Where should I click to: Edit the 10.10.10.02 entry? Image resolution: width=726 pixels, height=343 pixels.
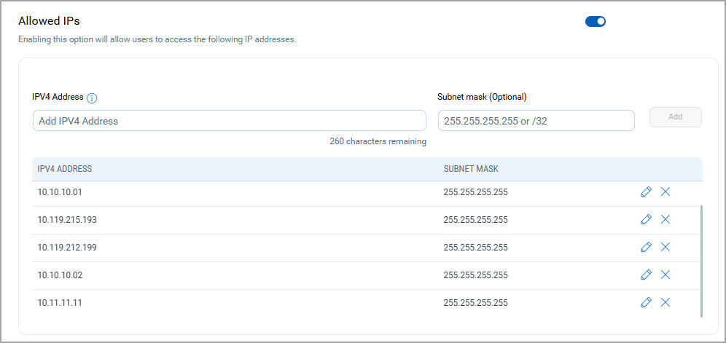646,275
